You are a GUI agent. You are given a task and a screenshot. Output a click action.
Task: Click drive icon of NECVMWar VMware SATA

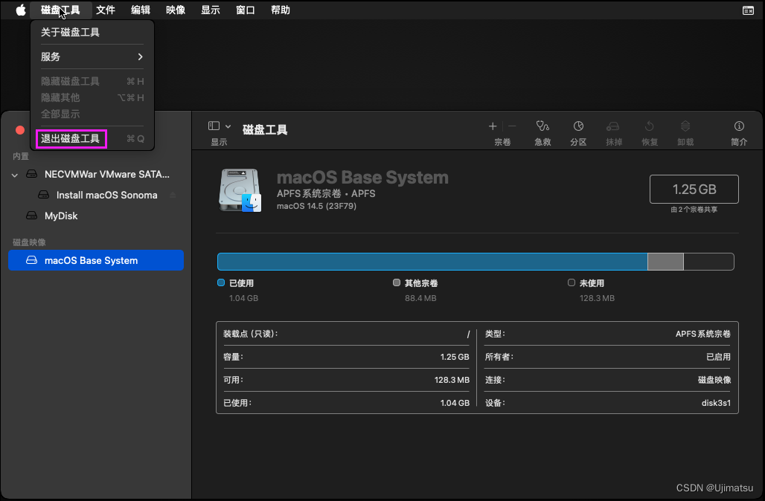pyautogui.click(x=32, y=174)
